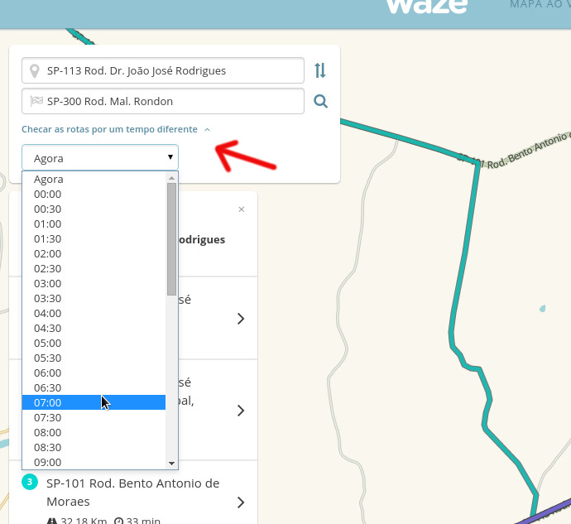Click the magnifying glass search icon
Image resolution: width=571 pixels, height=524 pixels.
[x=321, y=102]
